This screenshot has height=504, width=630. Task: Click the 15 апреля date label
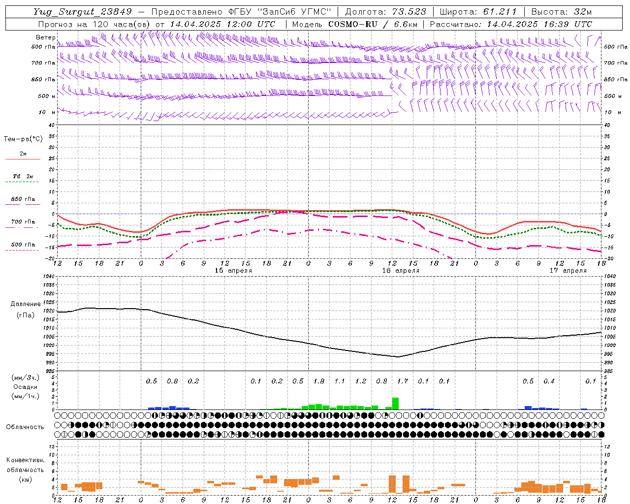233,271
